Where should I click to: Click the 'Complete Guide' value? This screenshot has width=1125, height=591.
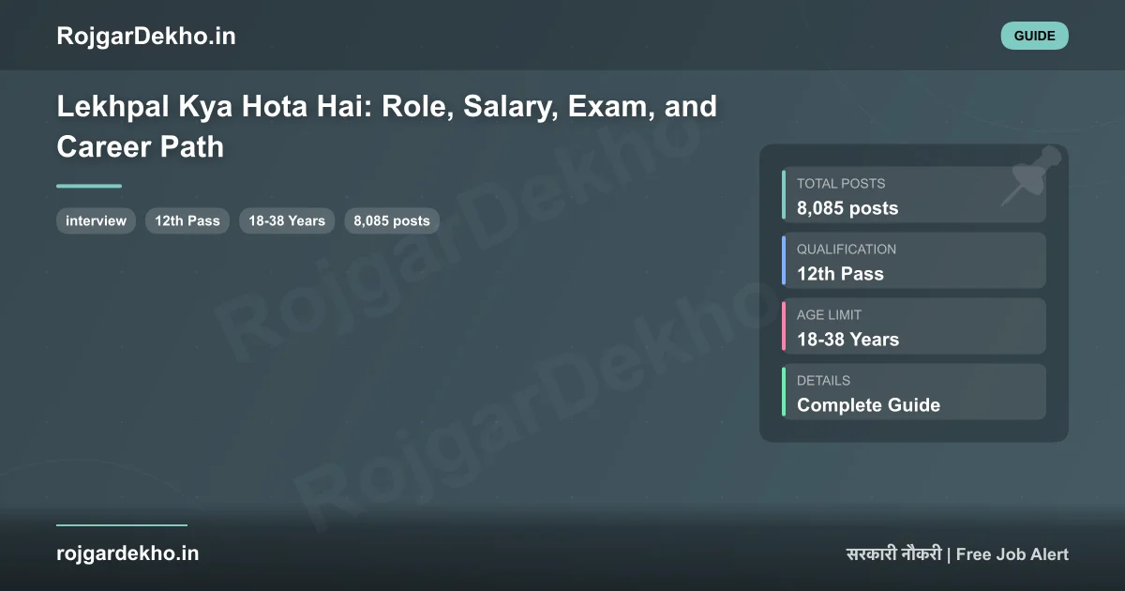click(868, 405)
